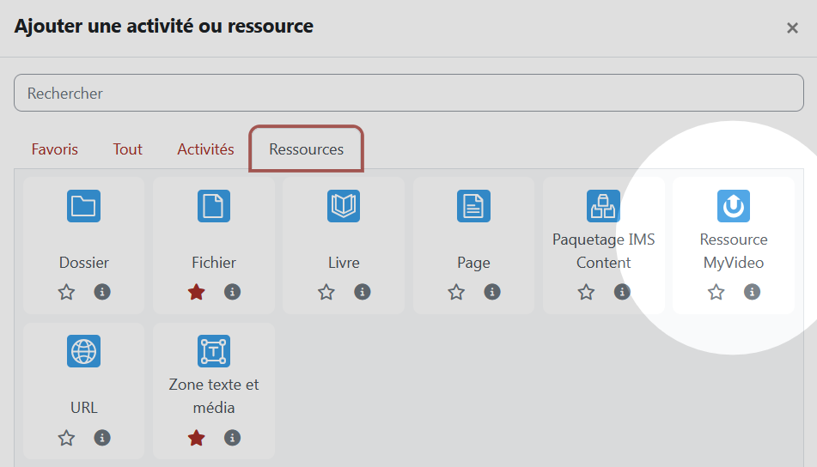This screenshot has width=817, height=467.
Task: Star the URL resource as favorite
Action: tap(66, 438)
